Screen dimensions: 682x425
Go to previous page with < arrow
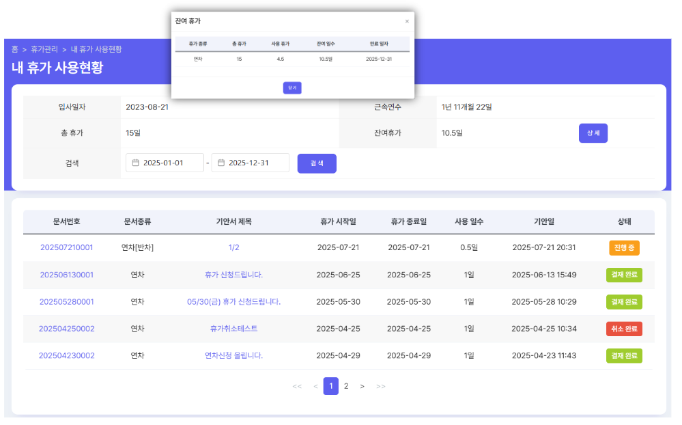[x=315, y=386]
